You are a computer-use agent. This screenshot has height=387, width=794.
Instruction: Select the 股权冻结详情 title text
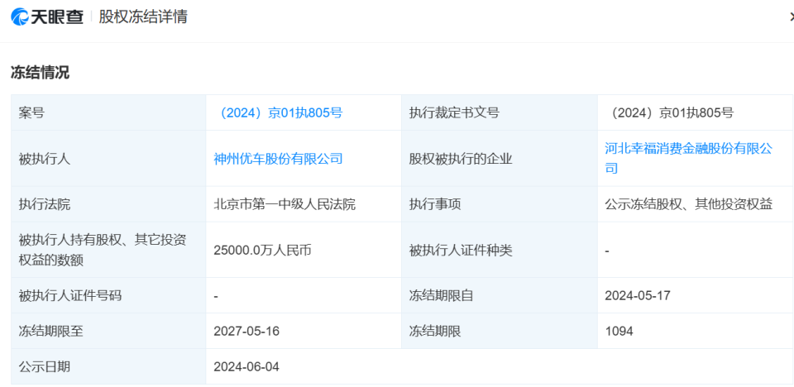click(x=143, y=17)
